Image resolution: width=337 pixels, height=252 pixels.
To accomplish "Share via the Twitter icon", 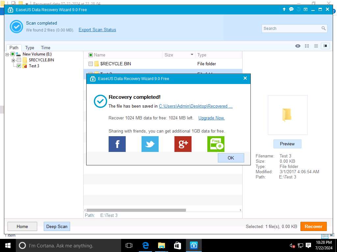I will [150, 144].
